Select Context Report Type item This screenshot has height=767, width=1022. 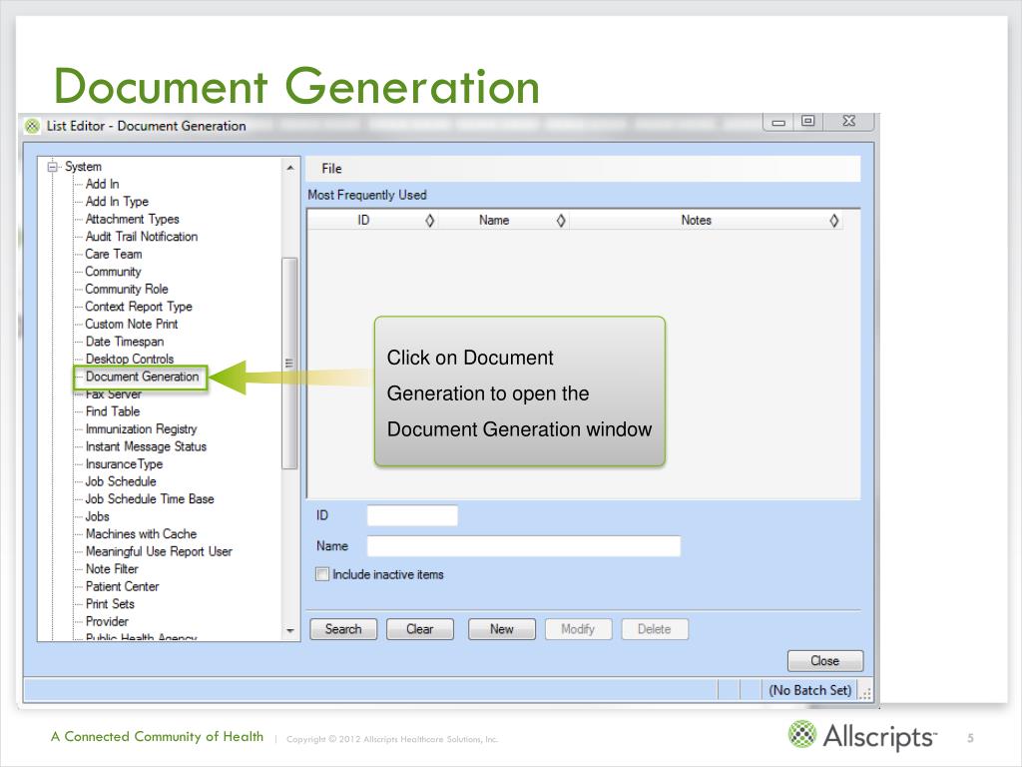139,307
